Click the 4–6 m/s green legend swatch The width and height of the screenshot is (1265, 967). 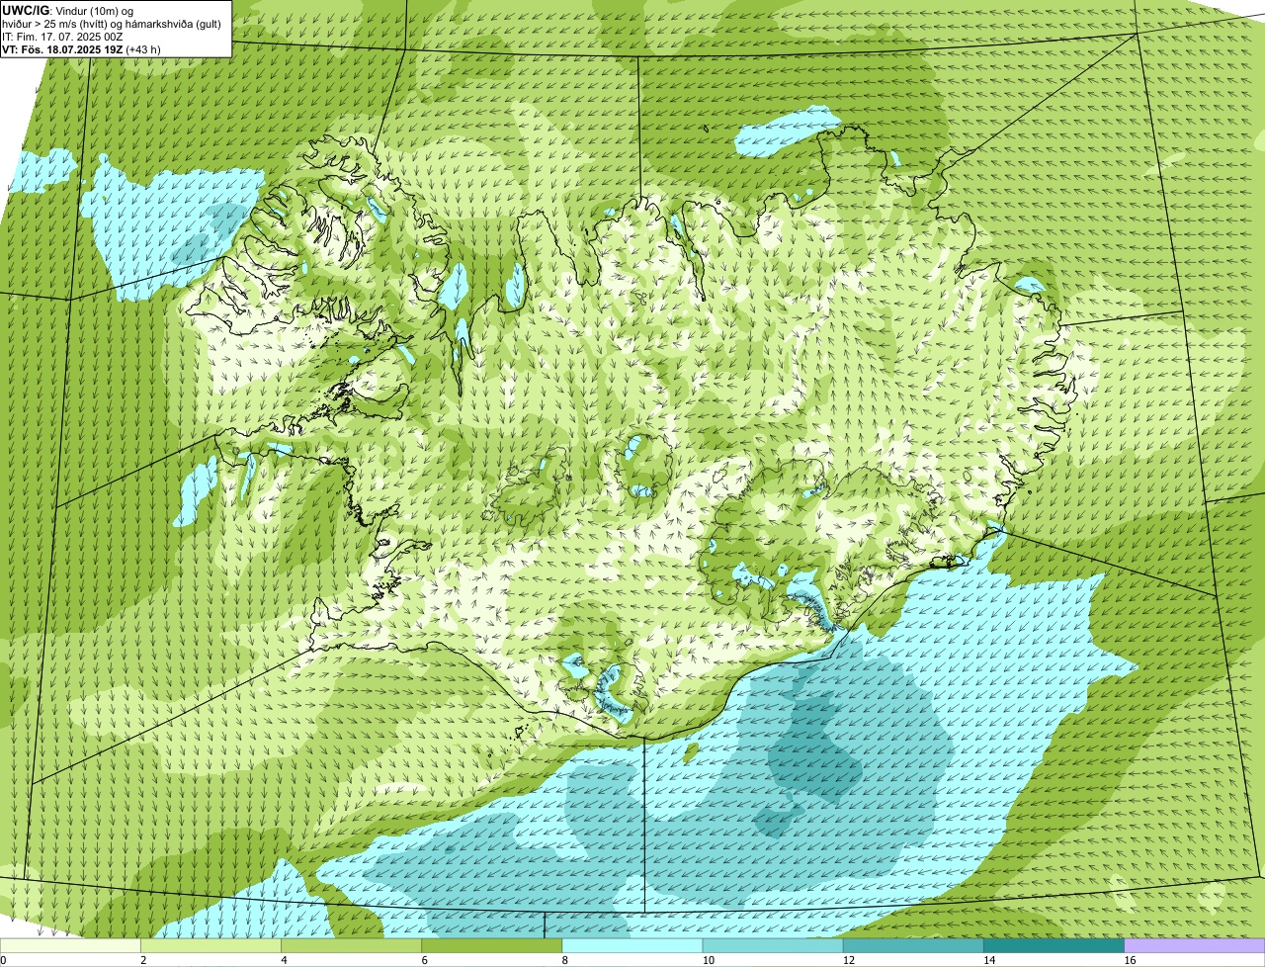pyautogui.click(x=352, y=946)
